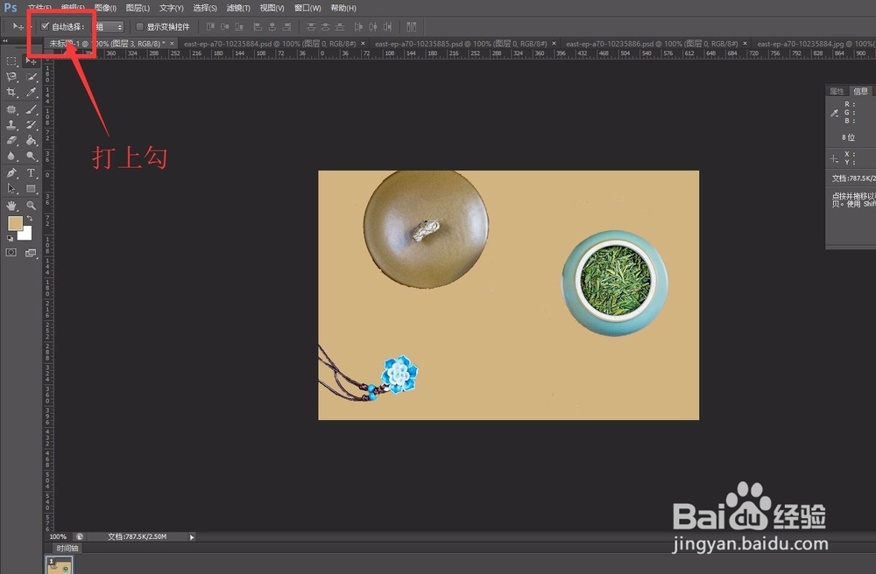
Task: Distribute right edges in options bar
Action: point(387,27)
